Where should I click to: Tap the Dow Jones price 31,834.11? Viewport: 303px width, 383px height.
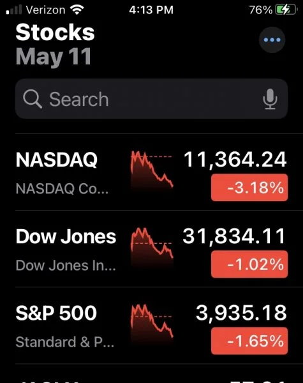tap(234, 236)
